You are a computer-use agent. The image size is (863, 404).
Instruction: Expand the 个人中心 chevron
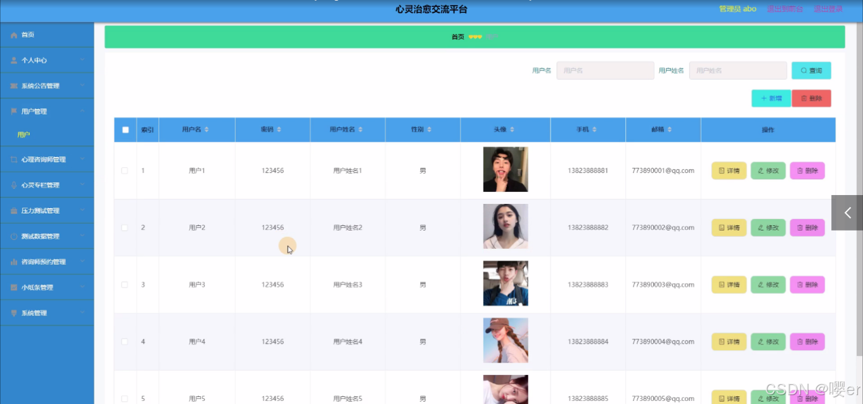(x=82, y=60)
